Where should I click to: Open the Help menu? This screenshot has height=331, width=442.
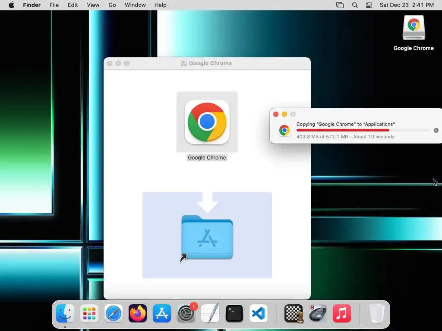pos(161,5)
